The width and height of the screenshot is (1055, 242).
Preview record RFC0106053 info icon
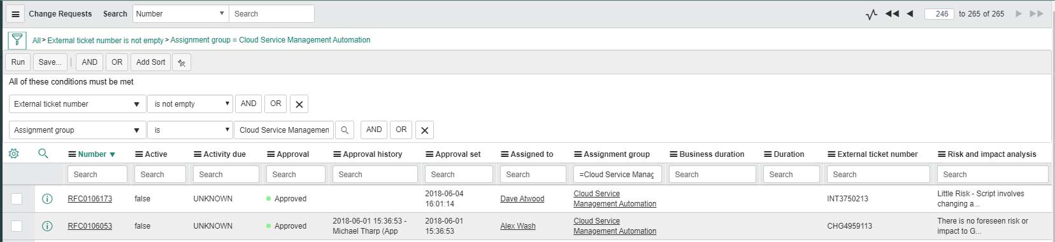[47, 226]
